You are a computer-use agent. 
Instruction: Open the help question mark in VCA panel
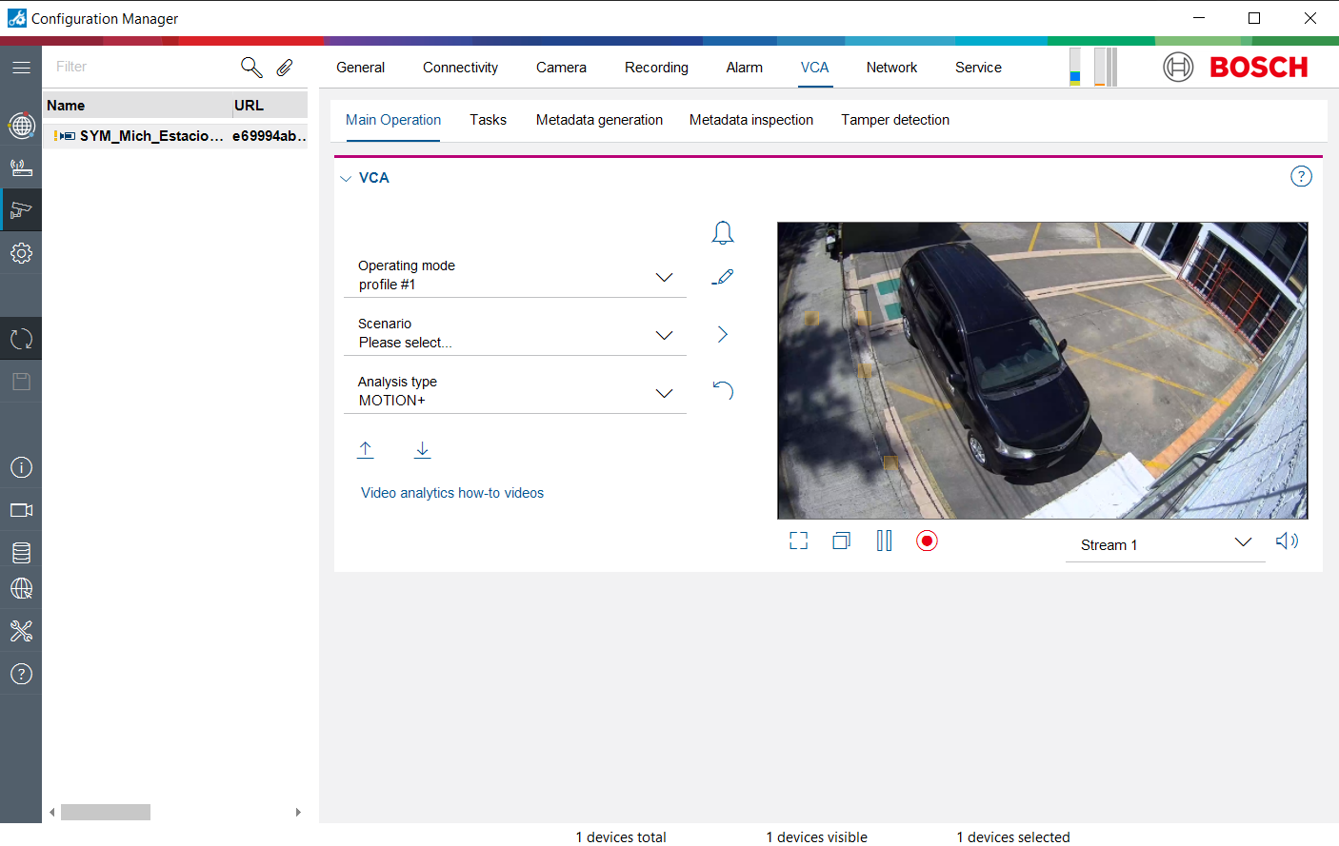[1301, 176]
